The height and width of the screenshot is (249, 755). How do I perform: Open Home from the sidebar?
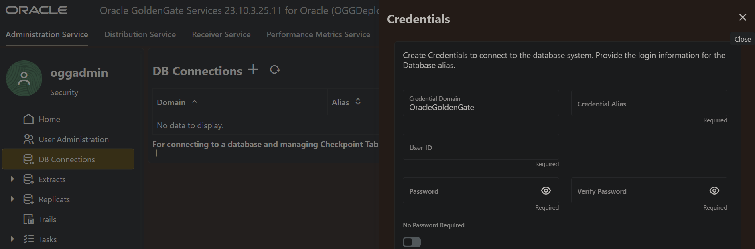(49, 119)
